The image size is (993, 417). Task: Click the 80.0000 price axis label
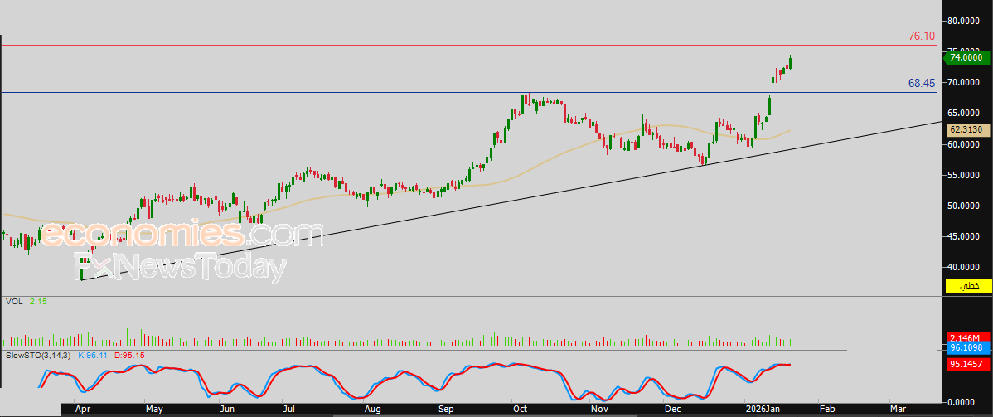967,21
